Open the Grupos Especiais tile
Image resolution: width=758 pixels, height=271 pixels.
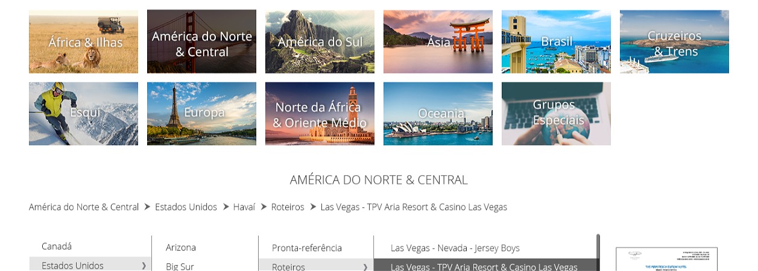pos(556,114)
